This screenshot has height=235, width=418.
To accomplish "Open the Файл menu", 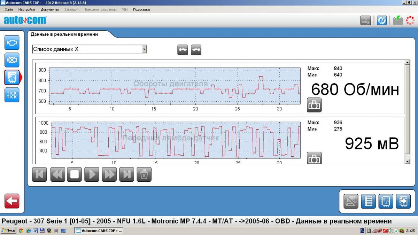I will (x=9, y=9).
